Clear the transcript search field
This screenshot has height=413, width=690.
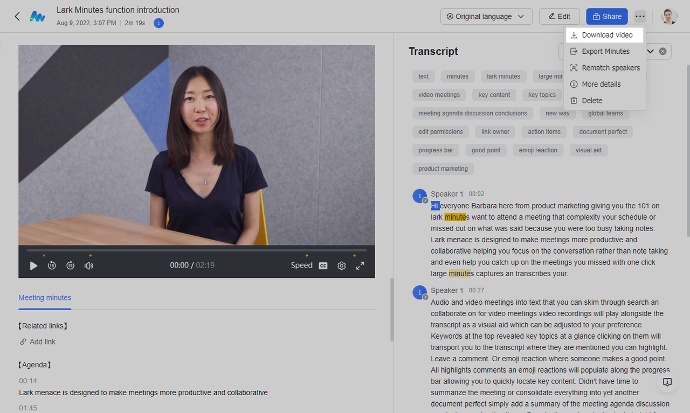[x=663, y=52]
